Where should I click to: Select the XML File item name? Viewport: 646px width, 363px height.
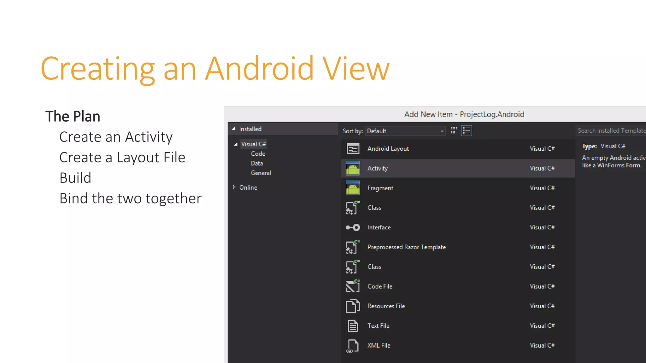[x=379, y=345]
